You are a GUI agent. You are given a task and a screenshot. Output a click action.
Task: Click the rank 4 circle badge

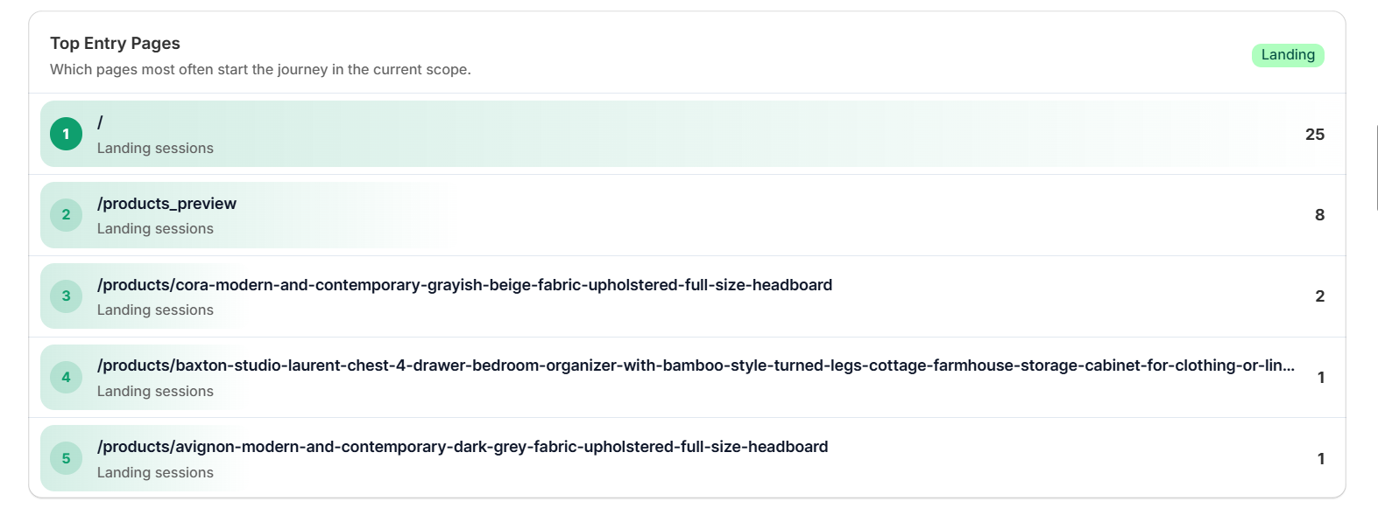[66, 378]
